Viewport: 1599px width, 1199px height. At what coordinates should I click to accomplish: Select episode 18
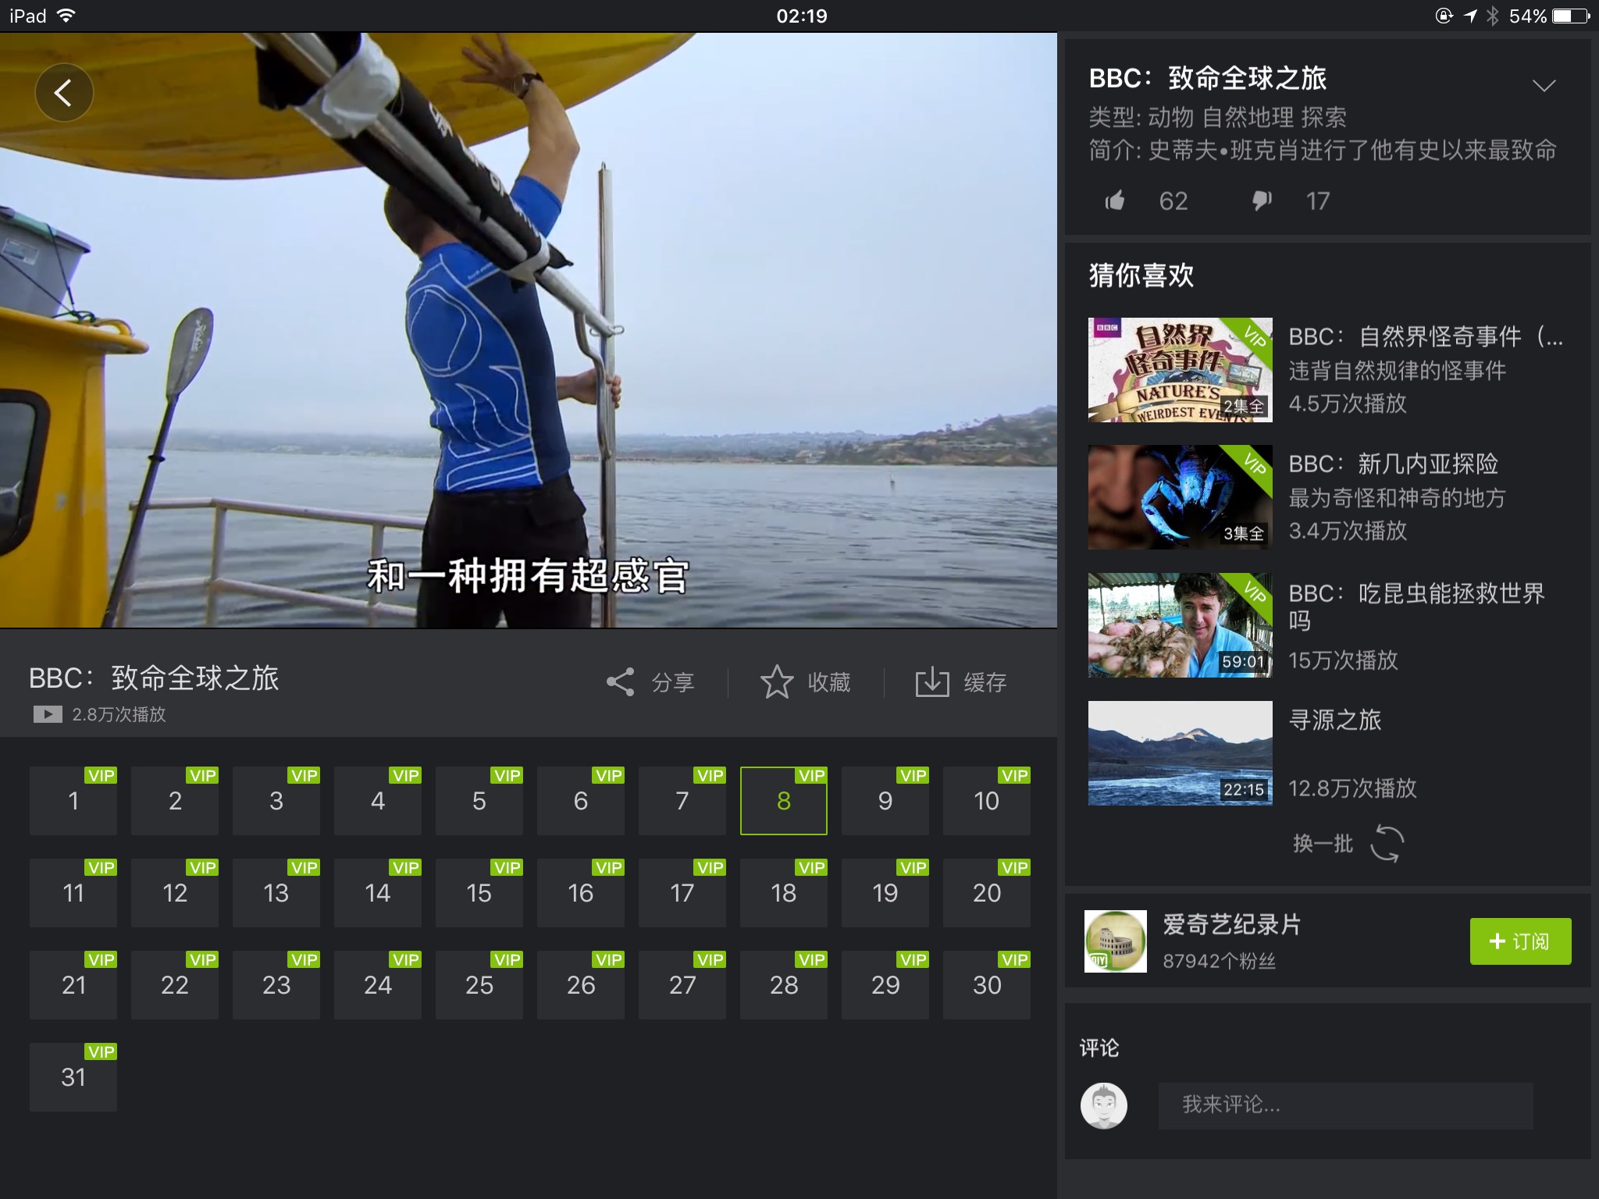click(x=784, y=893)
